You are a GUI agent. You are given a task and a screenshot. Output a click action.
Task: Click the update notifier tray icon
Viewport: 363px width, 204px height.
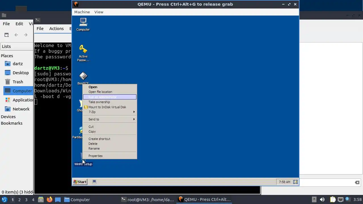(348, 199)
